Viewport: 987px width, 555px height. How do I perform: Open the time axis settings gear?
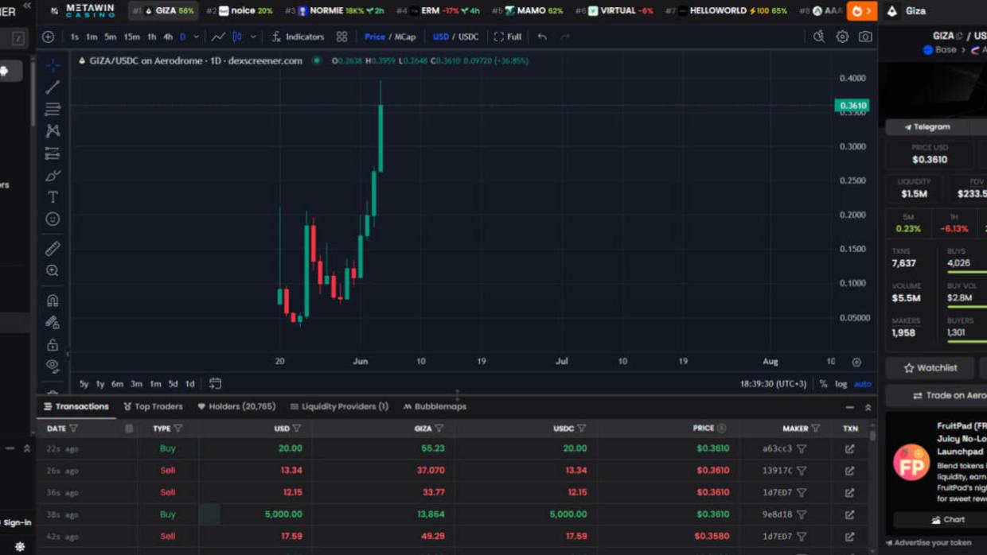click(x=856, y=362)
